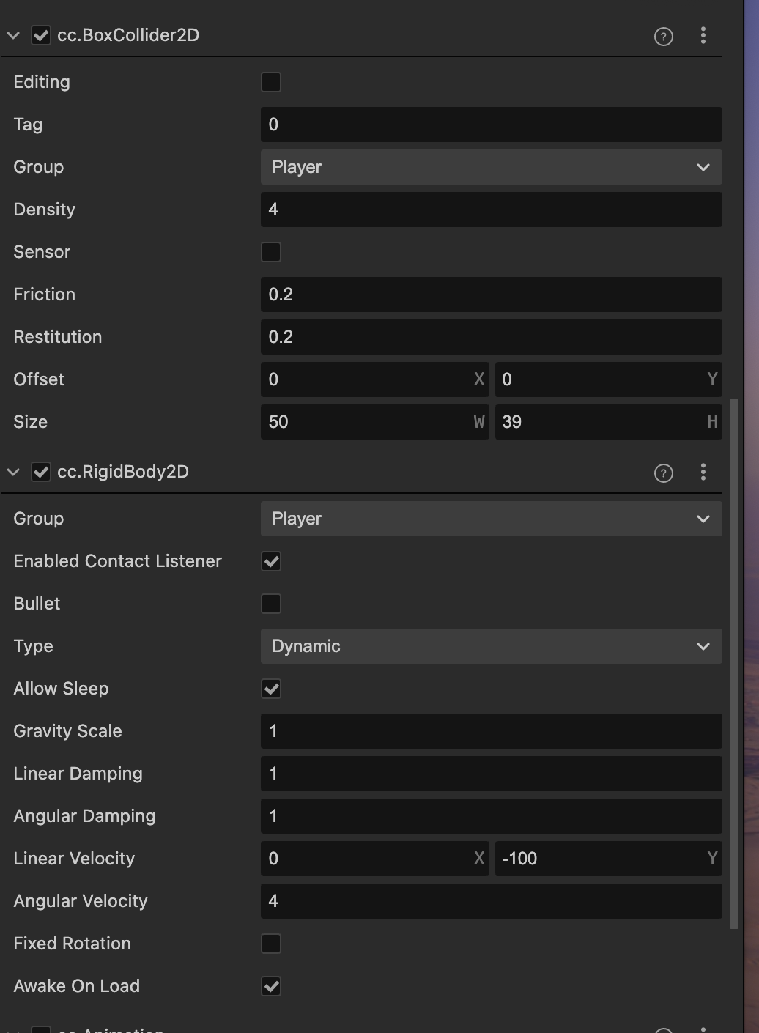
Task: Click the Density input field
Action: click(491, 210)
